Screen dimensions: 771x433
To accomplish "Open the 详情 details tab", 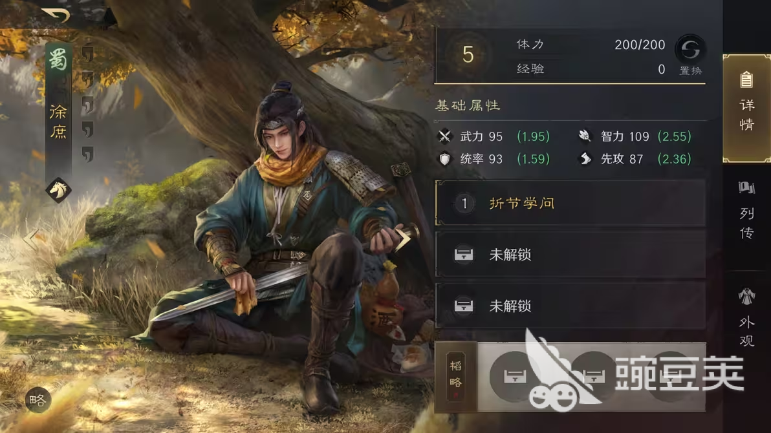I will (746, 108).
